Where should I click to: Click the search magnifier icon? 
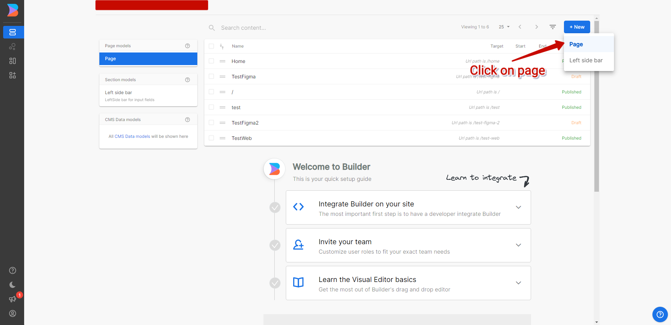(x=212, y=28)
